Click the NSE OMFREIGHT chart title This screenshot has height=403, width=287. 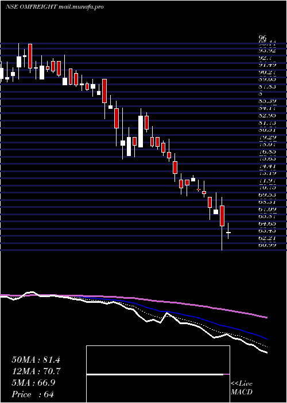click(x=55, y=7)
